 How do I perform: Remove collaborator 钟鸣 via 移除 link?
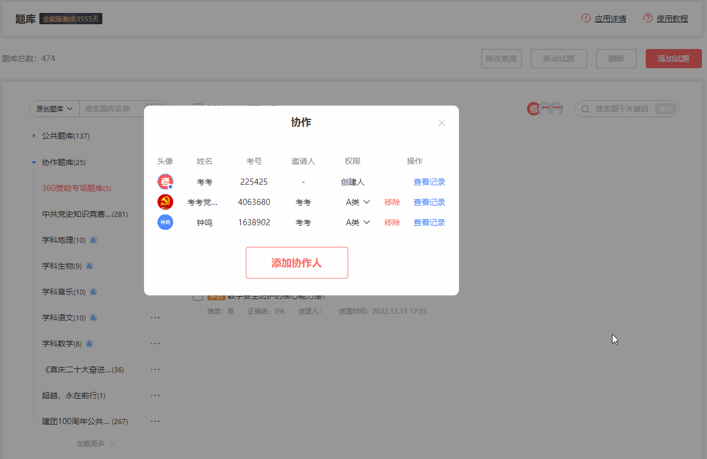tap(392, 222)
